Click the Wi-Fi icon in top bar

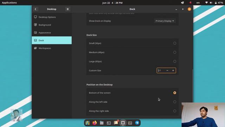(206, 2)
